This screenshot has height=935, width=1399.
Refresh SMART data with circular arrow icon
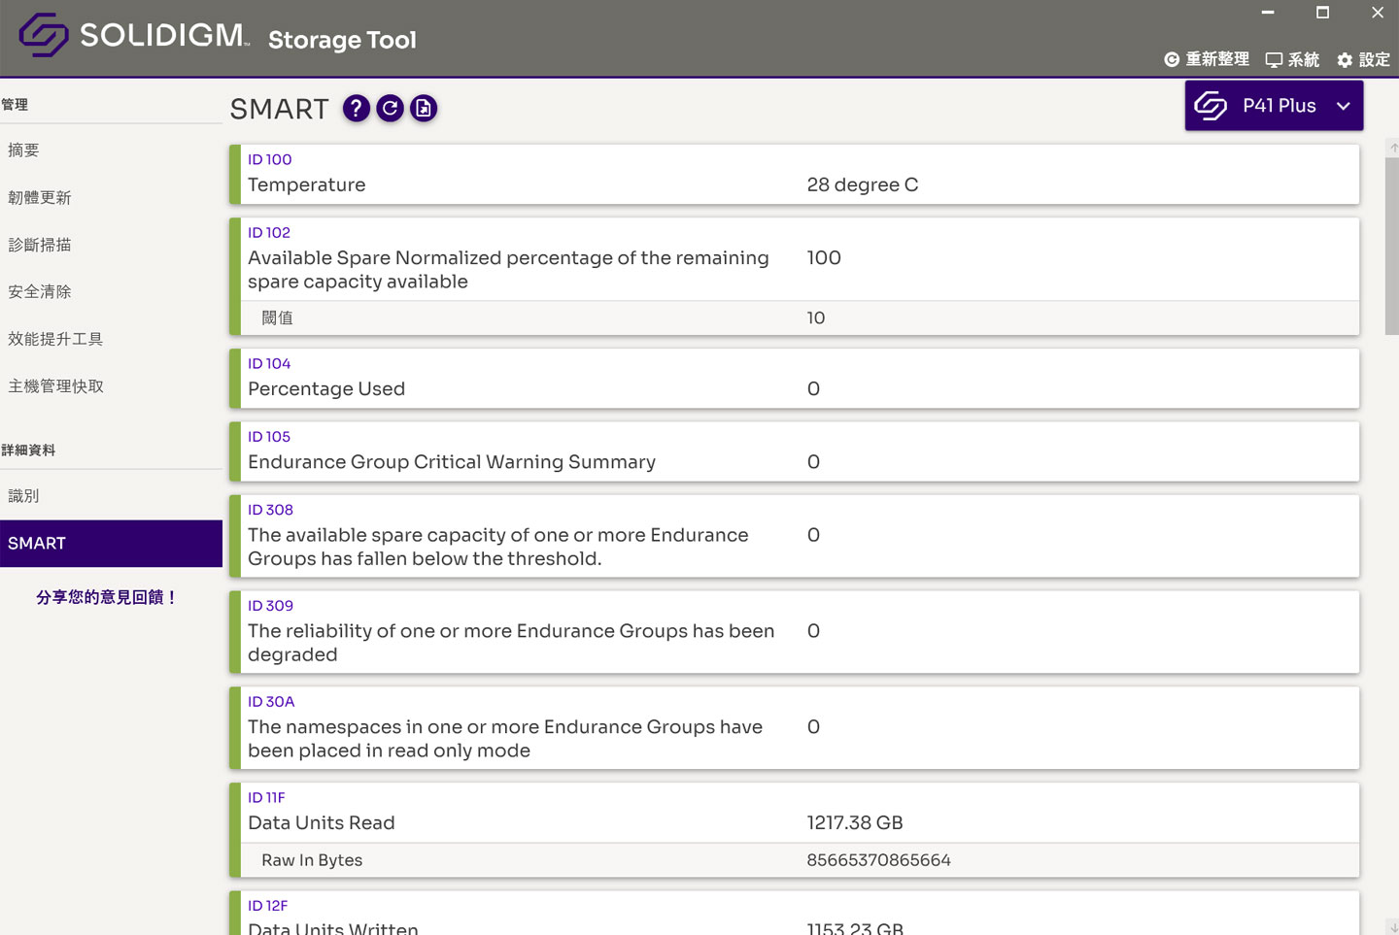[390, 108]
